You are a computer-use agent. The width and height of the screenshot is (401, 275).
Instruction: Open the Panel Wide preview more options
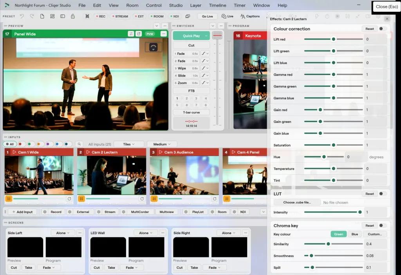point(164,34)
